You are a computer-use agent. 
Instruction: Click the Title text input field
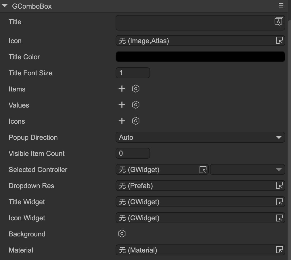coord(194,23)
